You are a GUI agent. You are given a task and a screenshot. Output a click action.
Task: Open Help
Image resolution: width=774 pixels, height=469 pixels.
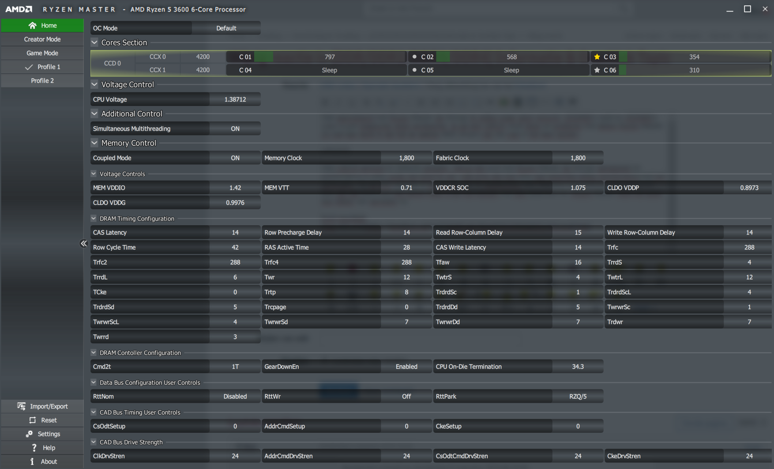[42, 448]
